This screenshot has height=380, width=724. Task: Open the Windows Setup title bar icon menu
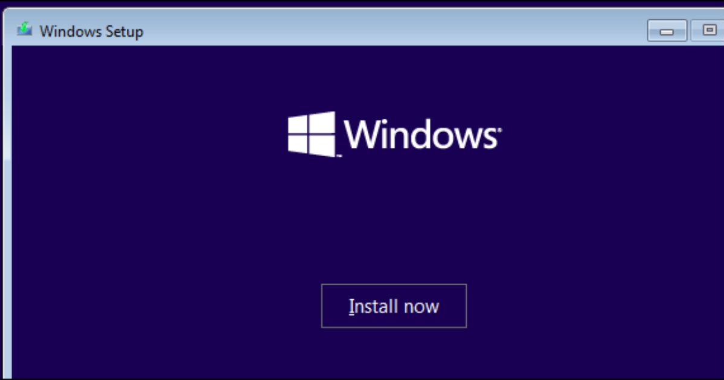click(x=25, y=30)
